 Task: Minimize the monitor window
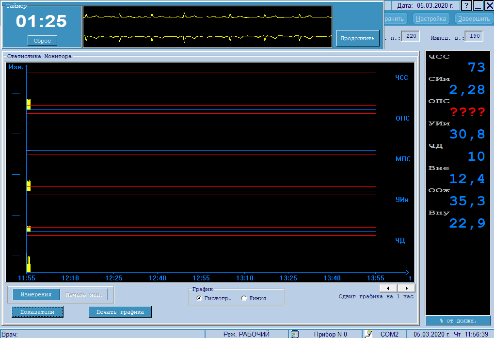pos(478,5)
